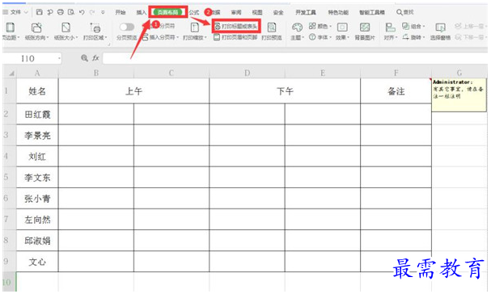The height and width of the screenshot is (294, 491).
Task: Select the cell containing 刘红
Action: click(x=37, y=156)
